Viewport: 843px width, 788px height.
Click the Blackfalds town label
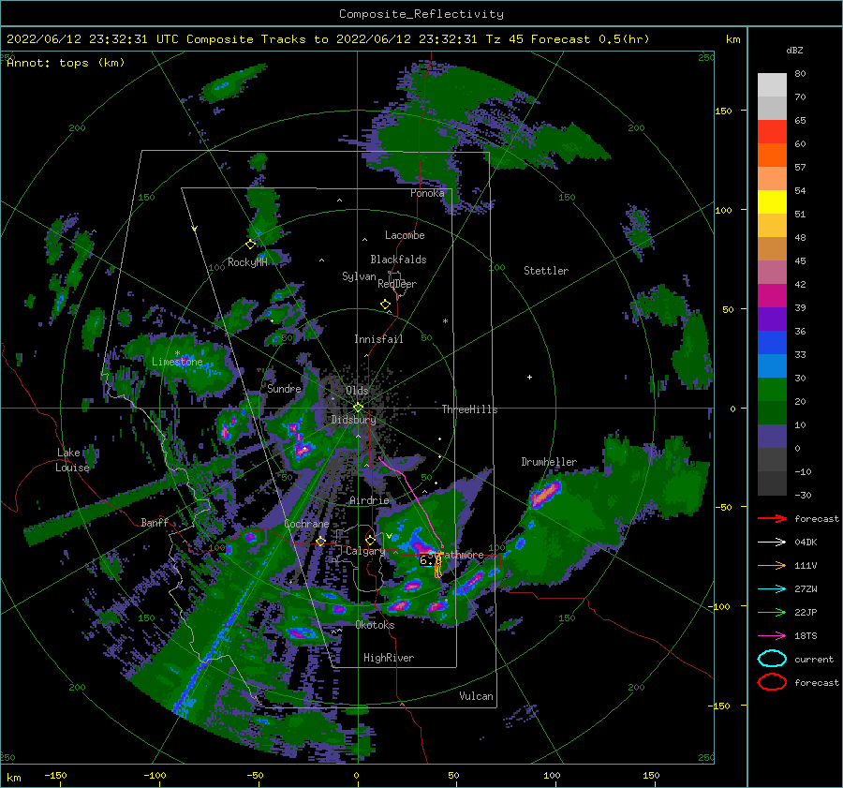pyautogui.click(x=398, y=260)
